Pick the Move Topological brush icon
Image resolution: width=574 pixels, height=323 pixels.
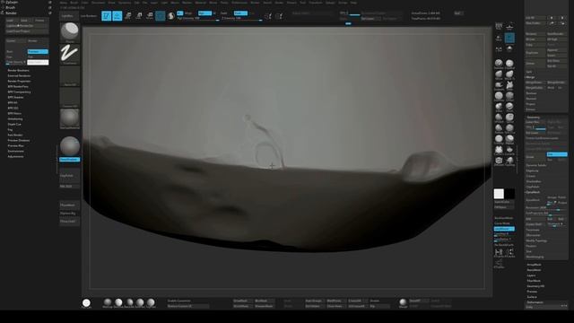(509, 74)
